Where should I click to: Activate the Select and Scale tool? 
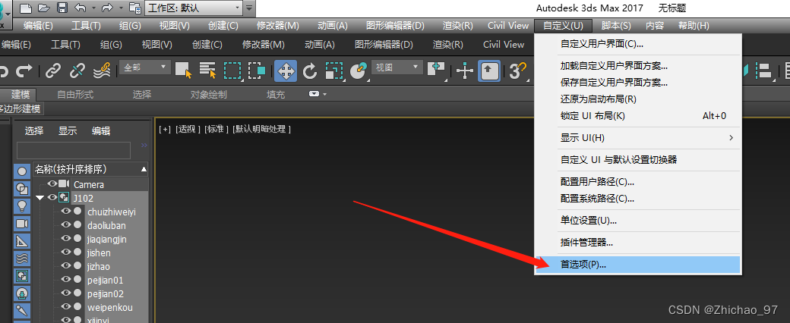click(334, 71)
